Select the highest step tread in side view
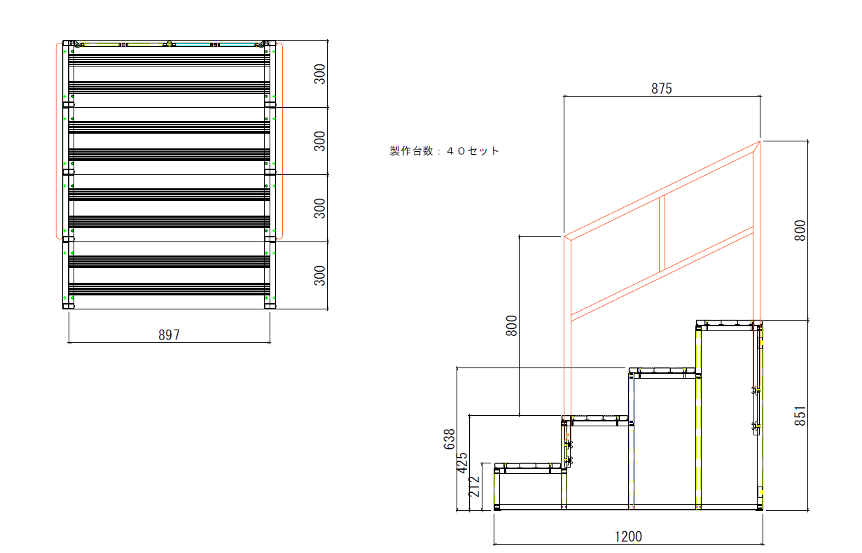The height and width of the screenshot is (553, 862). [x=728, y=323]
